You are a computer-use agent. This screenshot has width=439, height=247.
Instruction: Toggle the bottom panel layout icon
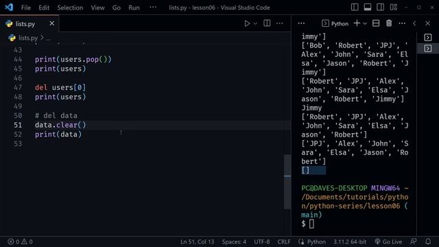point(368,8)
